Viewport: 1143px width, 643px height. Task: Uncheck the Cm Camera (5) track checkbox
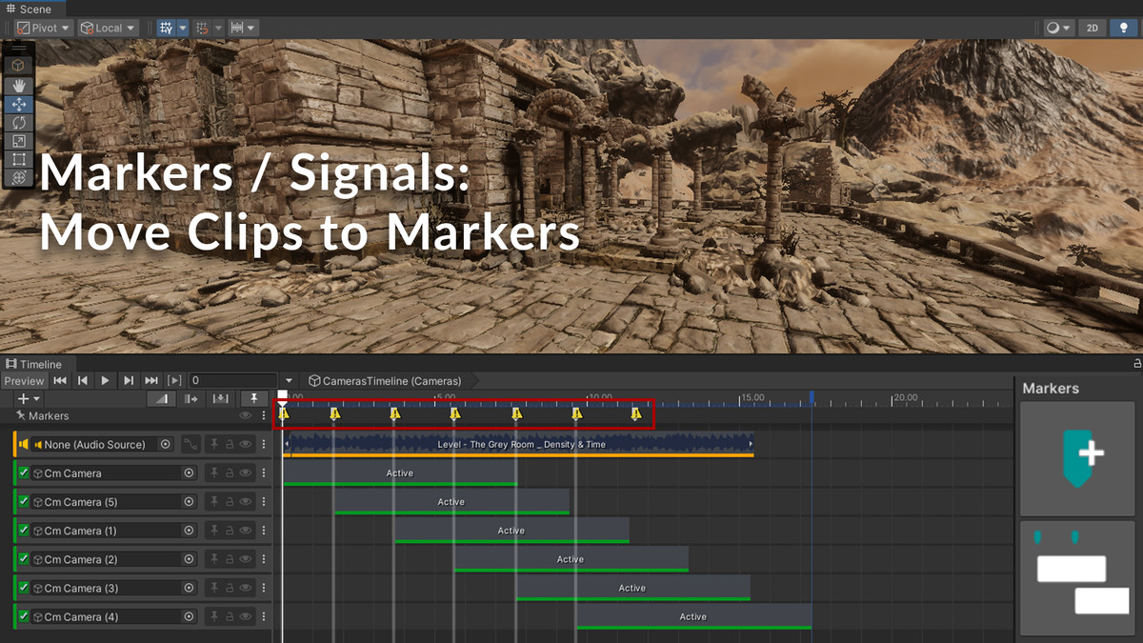(24, 502)
